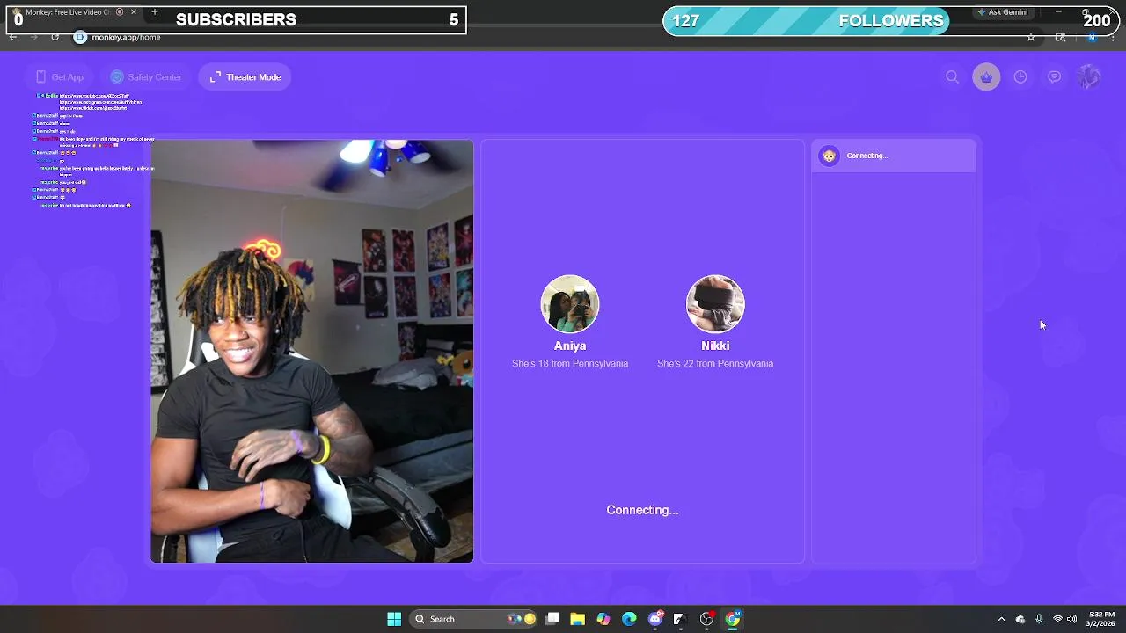The height and width of the screenshot is (633, 1126).
Task: Switch to Chrome in the taskbar
Action: [733, 619]
